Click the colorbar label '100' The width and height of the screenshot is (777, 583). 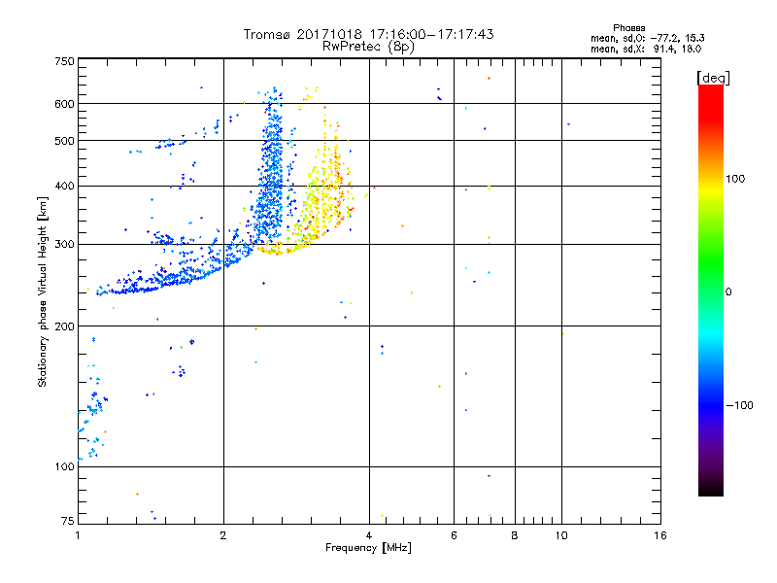(735, 179)
